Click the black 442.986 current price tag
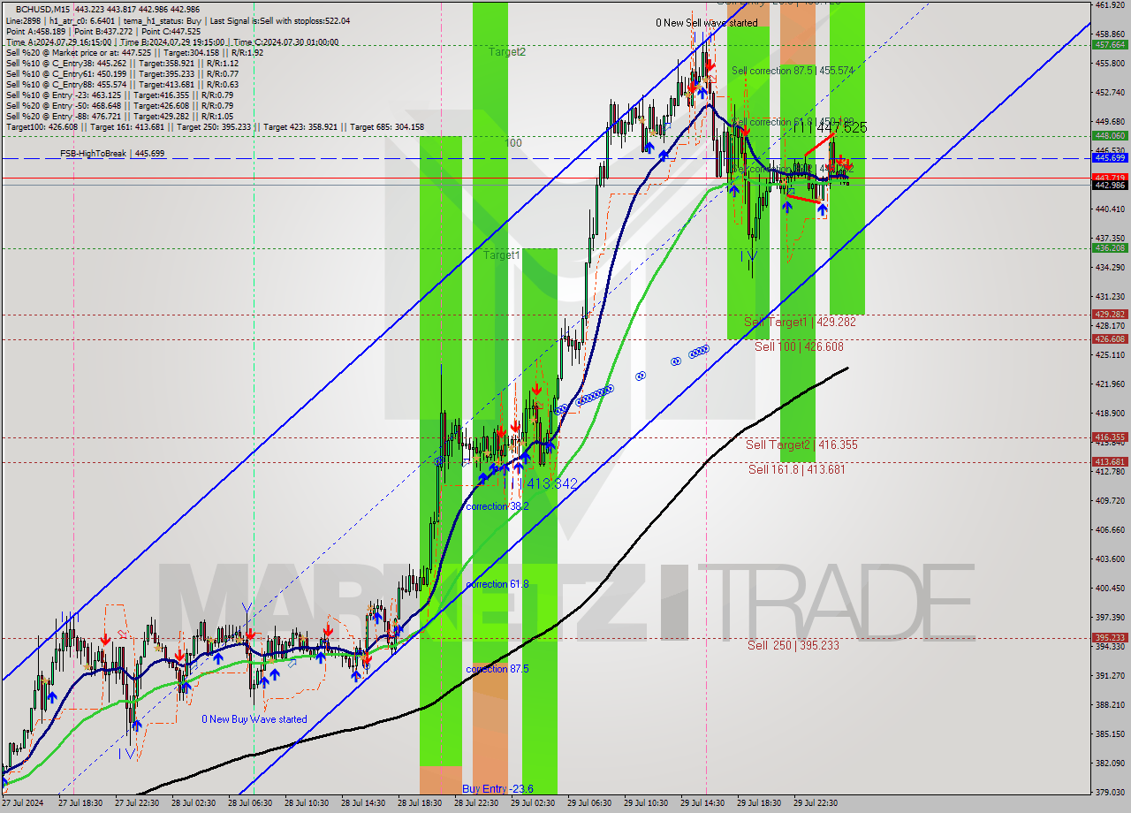Viewport: 1131px width, 813px height. pos(1110,185)
